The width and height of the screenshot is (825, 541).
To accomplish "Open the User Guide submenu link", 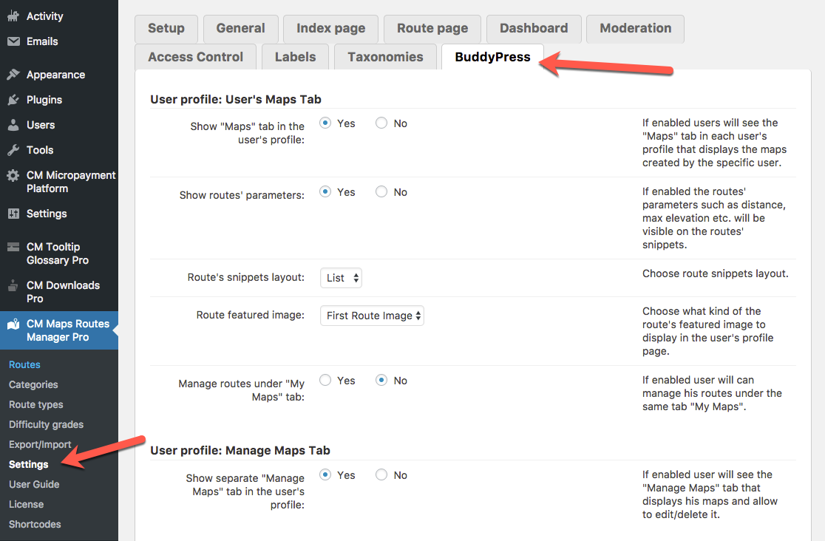I will pos(34,485).
